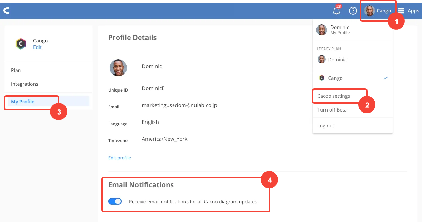Select Log out from the menu
The image size is (422, 222).
(x=326, y=126)
